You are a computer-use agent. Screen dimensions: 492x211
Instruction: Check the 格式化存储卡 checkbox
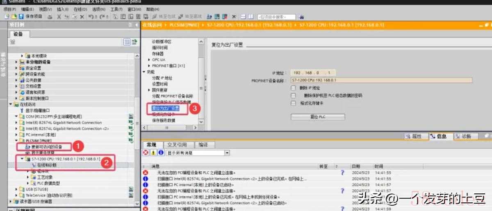tap(293, 103)
